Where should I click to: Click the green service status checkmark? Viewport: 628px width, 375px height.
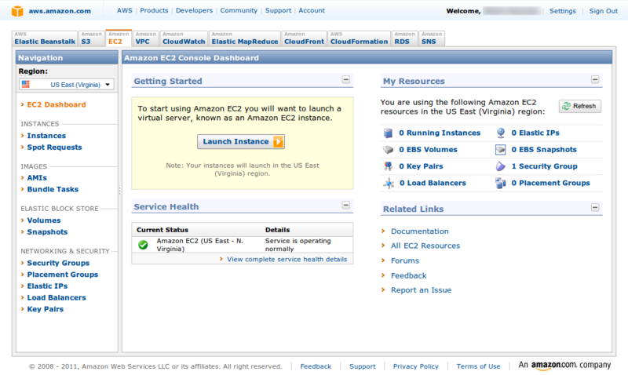[143, 245]
